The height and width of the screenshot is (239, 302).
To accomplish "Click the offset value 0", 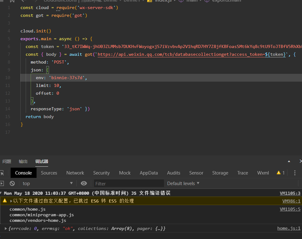I will pyautogui.click(x=57, y=93).
